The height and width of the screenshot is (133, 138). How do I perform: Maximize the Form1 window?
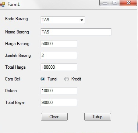point(115,3)
